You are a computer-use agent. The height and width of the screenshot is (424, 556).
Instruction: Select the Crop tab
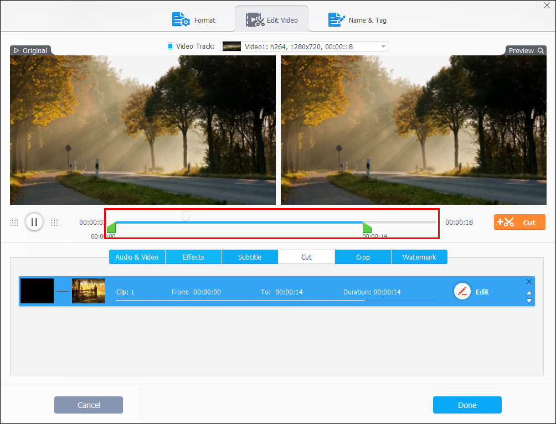click(x=363, y=257)
